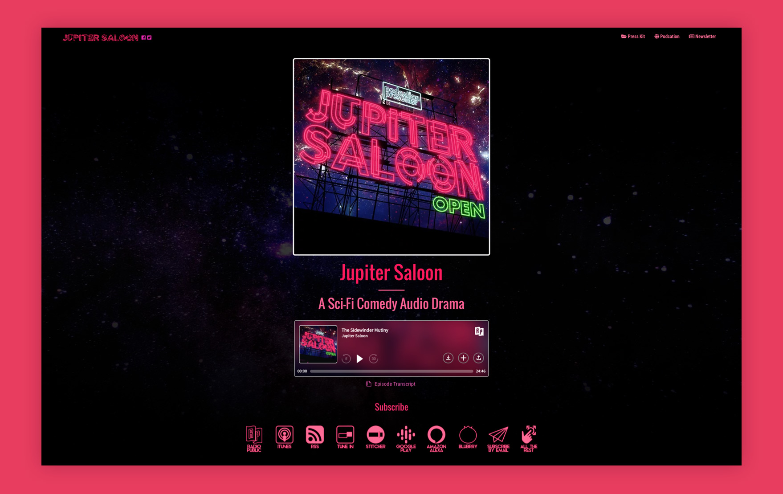Click the A Sci-Fi Comedy Audio Drama subtitle

click(x=391, y=304)
